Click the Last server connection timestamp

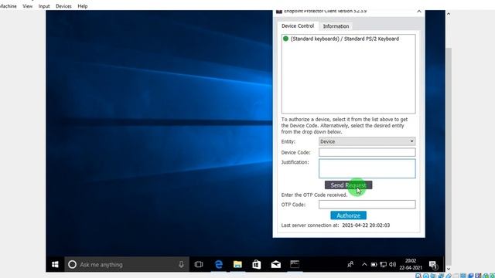click(x=366, y=225)
